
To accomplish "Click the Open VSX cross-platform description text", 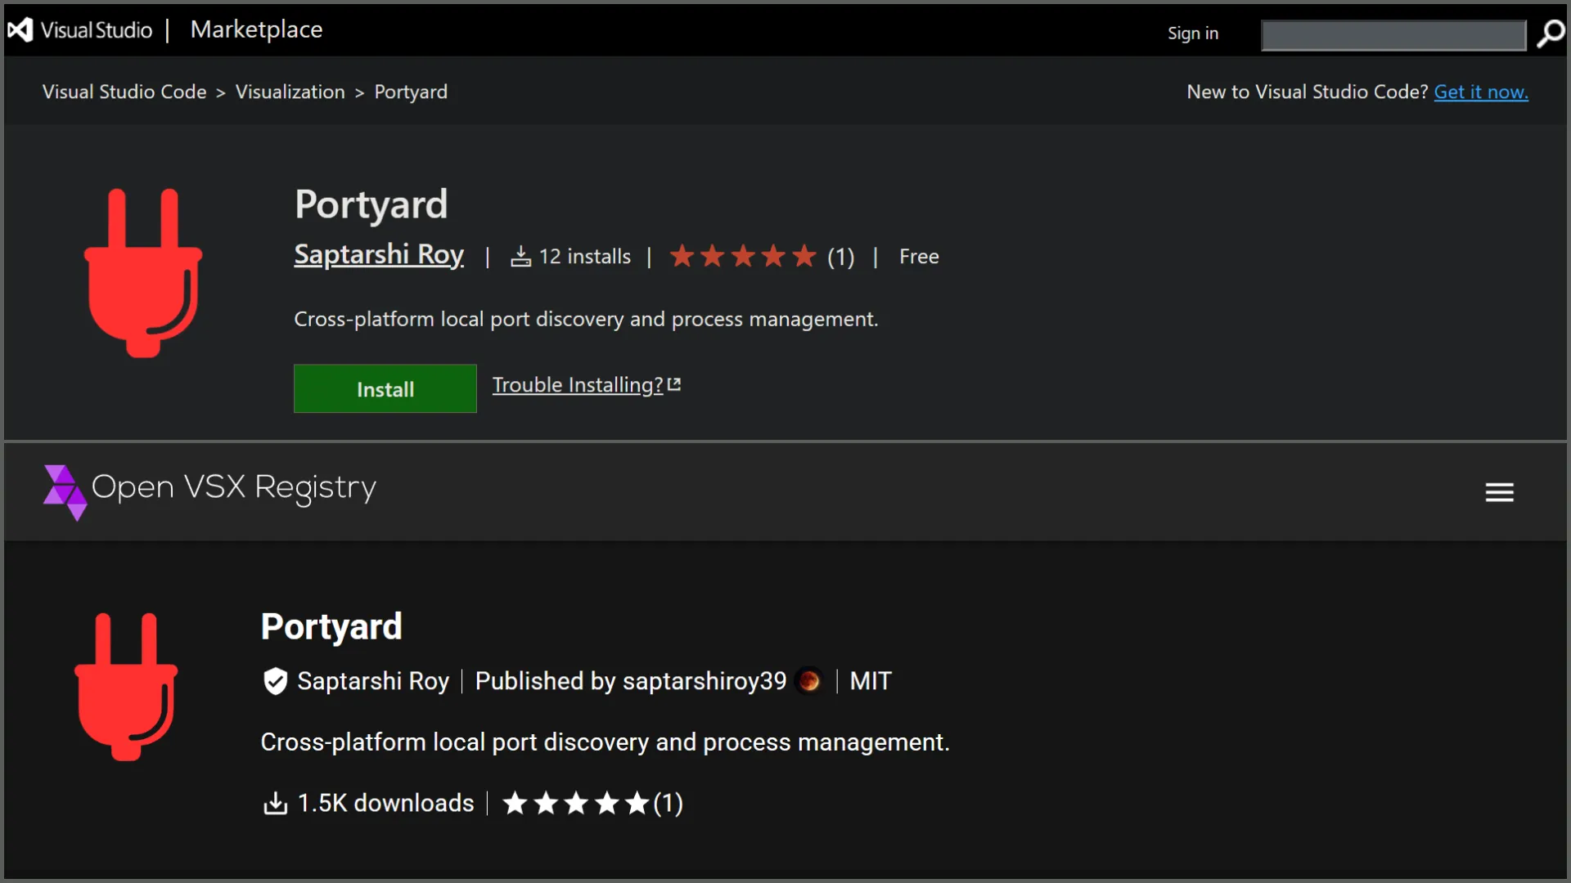I will [605, 742].
